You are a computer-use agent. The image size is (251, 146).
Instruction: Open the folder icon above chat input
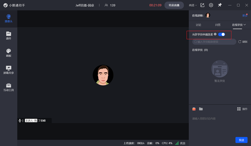point(201,109)
